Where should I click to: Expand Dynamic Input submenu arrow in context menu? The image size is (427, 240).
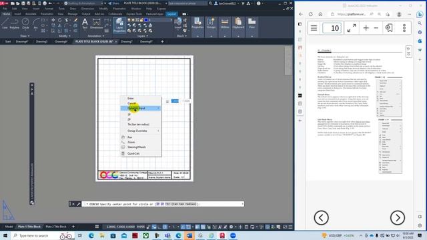pos(158,108)
